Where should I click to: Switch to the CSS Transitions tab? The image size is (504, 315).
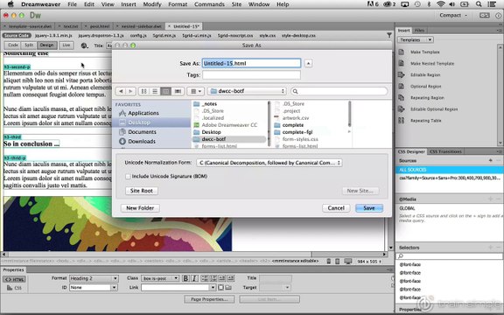coord(445,151)
